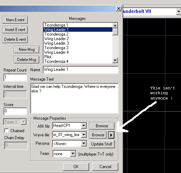Click the Delete Msg button
The width and height of the screenshot is (181, 173).
[26, 60]
